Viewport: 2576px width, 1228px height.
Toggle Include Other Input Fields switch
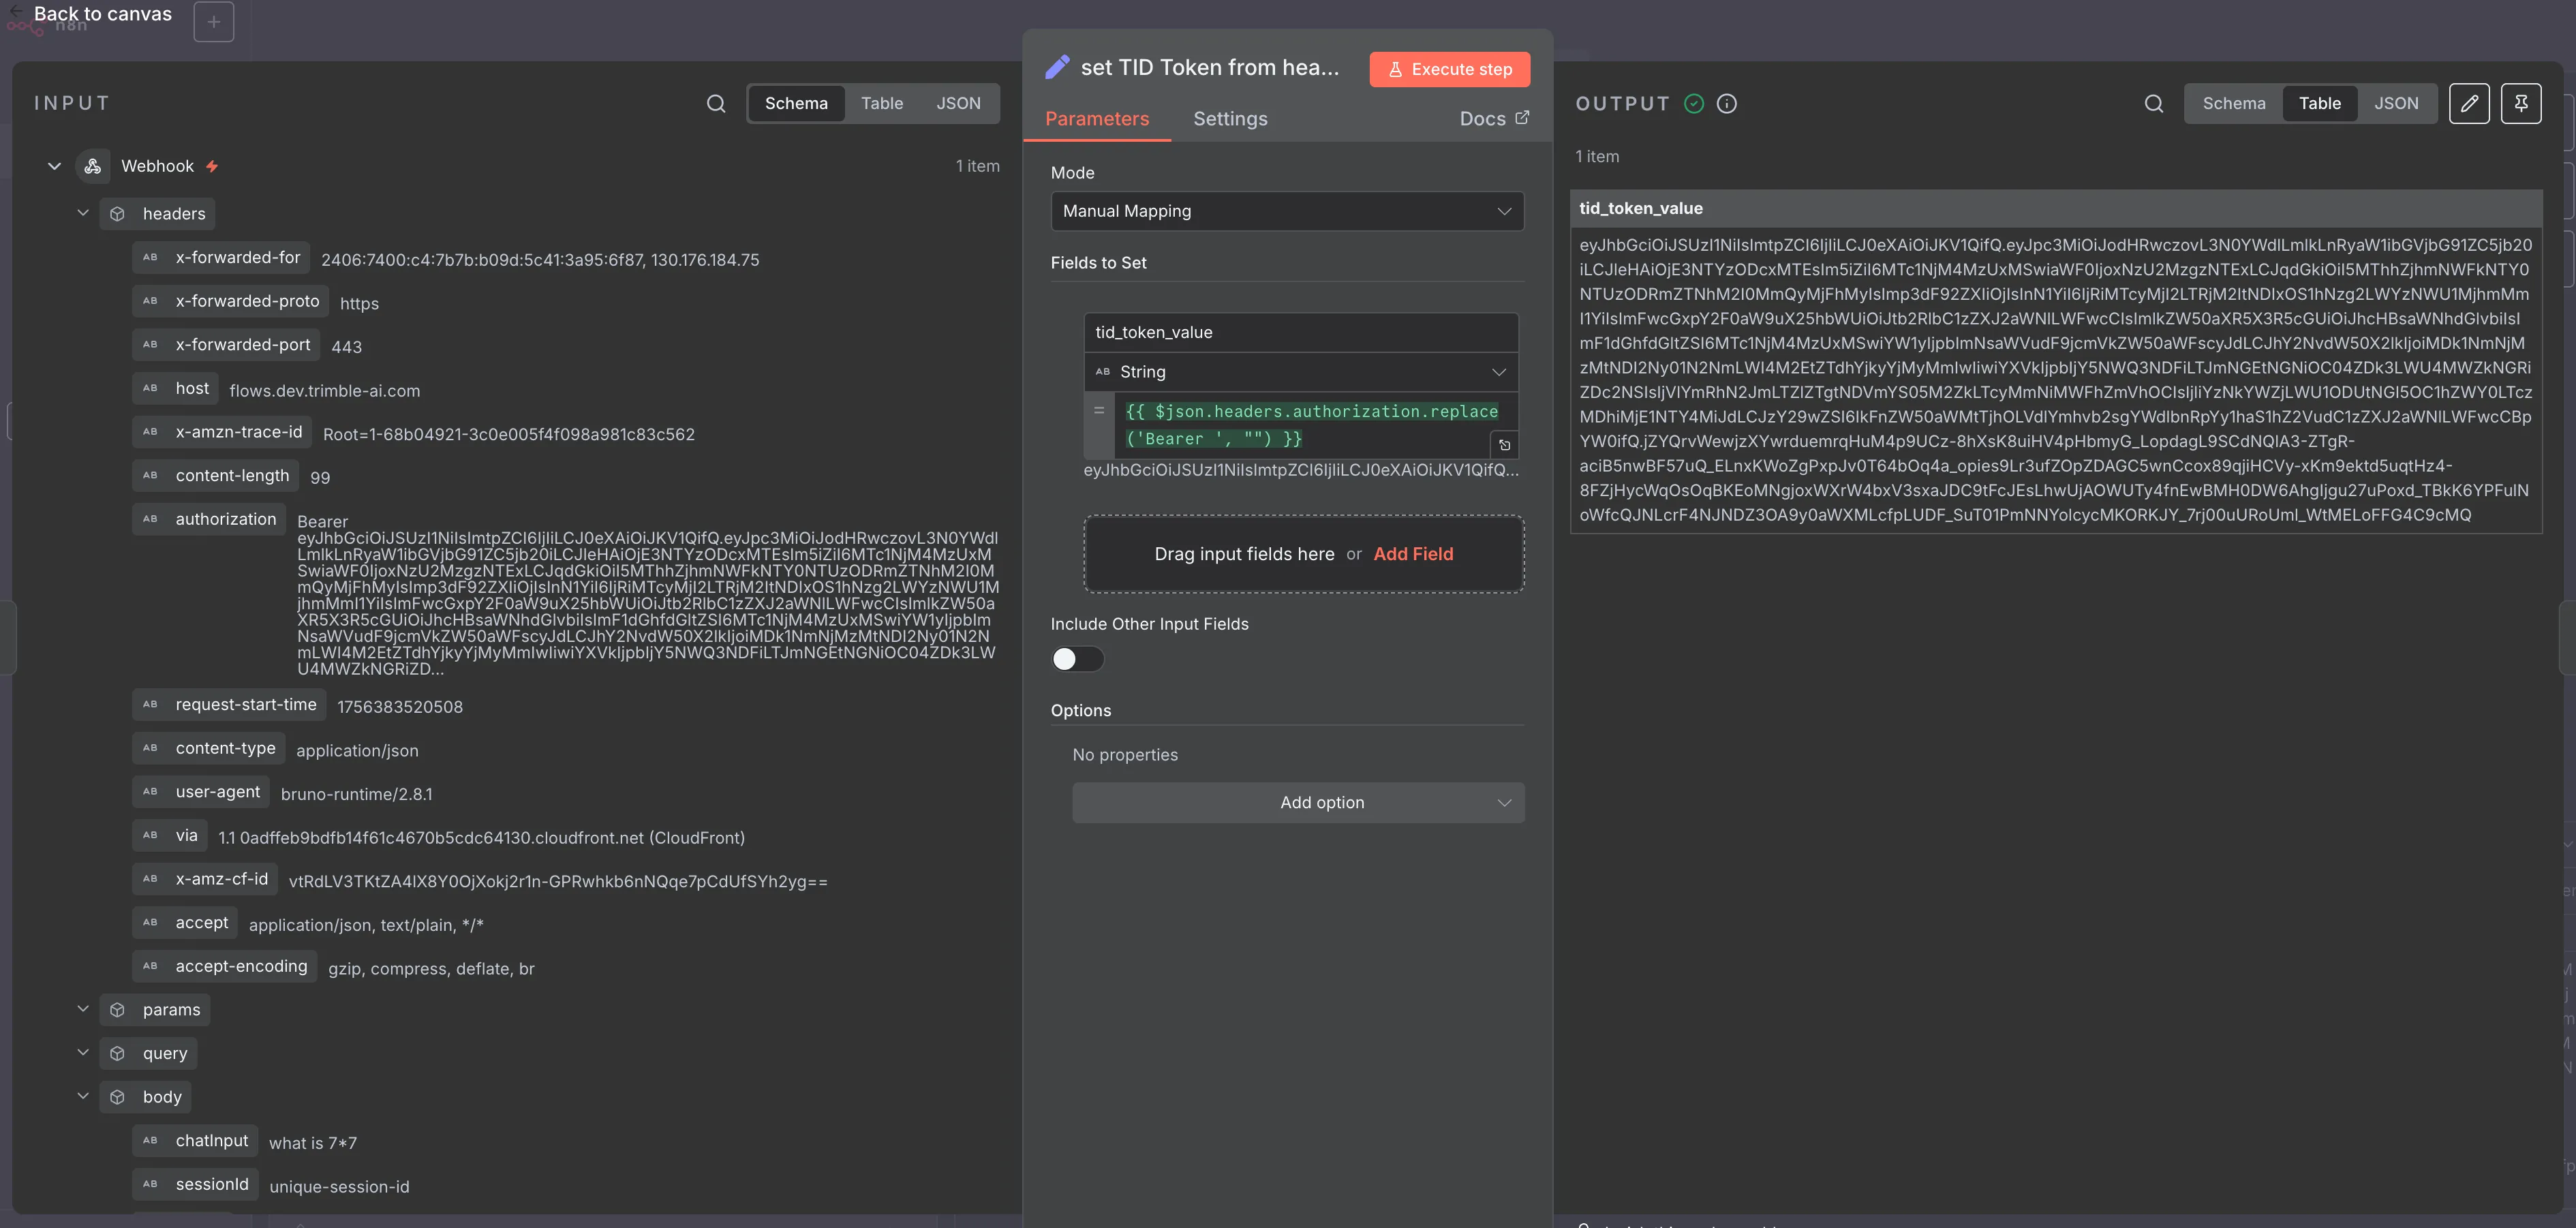tap(1077, 659)
